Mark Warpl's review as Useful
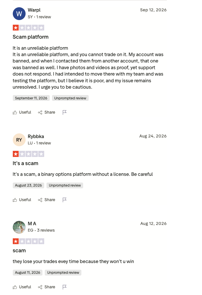Viewport: 202px width, 295px height. 22,112
